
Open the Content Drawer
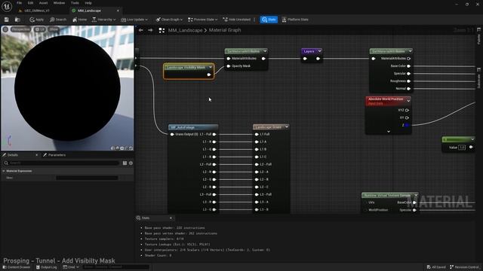point(17,267)
